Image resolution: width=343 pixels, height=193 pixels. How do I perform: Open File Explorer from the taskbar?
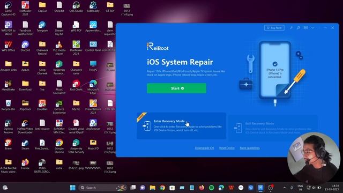click(x=152, y=188)
